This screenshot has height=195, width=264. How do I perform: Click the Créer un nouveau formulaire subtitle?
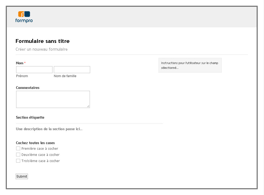click(x=41, y=49)
